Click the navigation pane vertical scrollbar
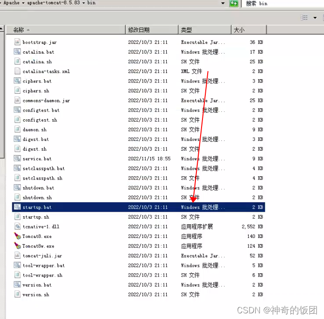Image resolution: width=324 pixels, height=319 pixels. 2,95
